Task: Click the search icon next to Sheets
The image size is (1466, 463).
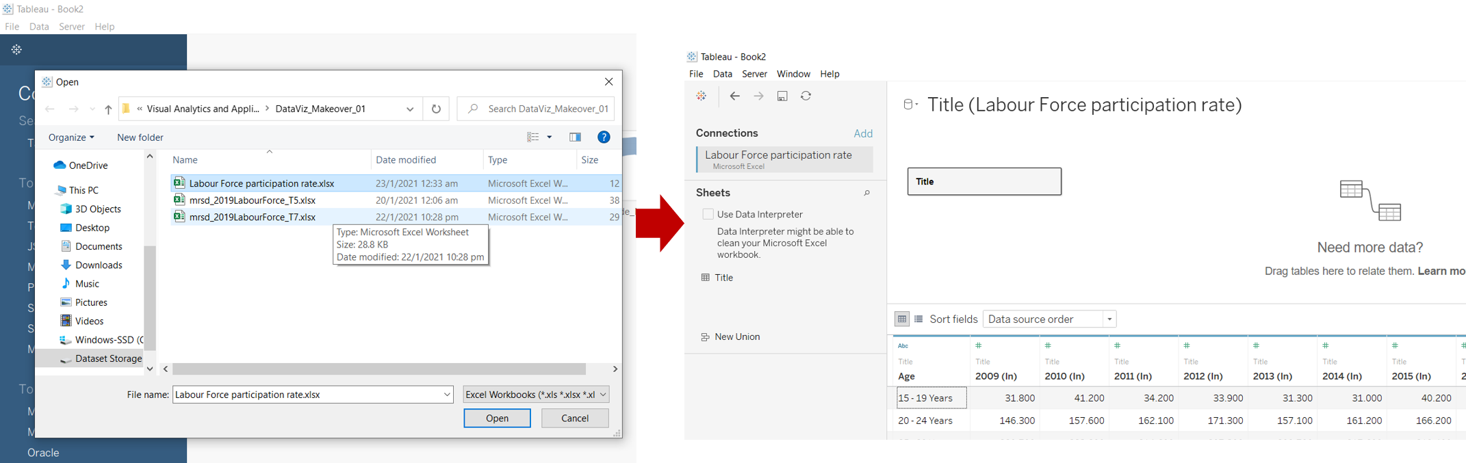Action: (866, 194)
